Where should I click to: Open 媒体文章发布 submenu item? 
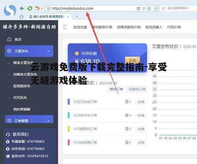point(23,63)
